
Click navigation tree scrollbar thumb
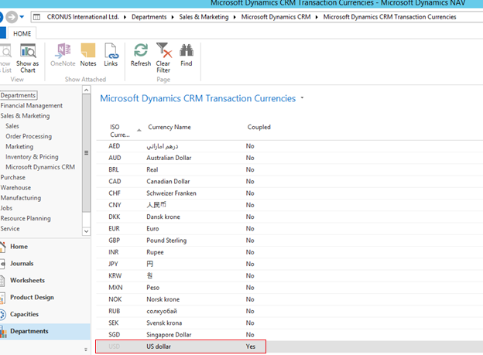point(86,153)
